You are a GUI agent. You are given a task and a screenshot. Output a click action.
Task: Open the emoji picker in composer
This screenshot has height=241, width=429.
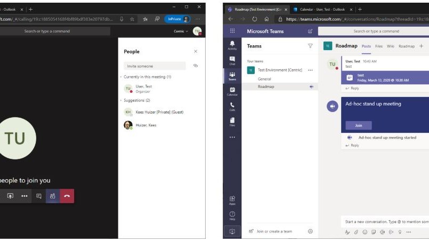click(x=365, y=232)
